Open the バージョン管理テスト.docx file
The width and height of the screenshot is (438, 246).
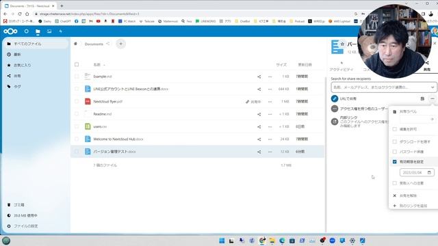[x=114, y=152]
